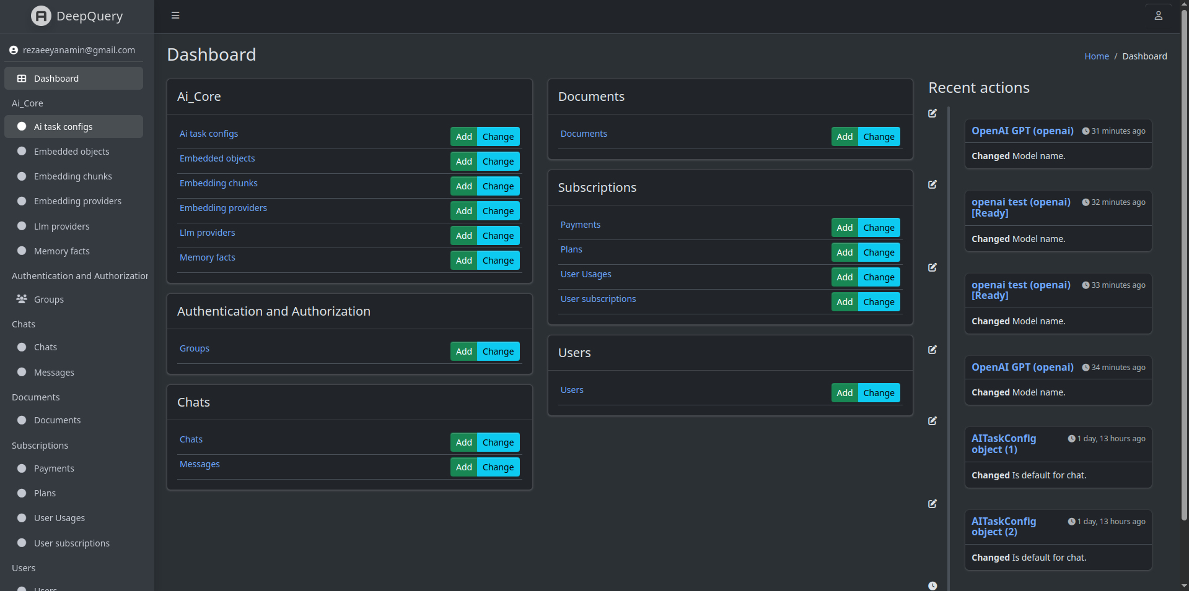Click the circle icon beside sidebar User Usages
The image size is (1189, 591).
pyautogui.click(x=22, y=517)
